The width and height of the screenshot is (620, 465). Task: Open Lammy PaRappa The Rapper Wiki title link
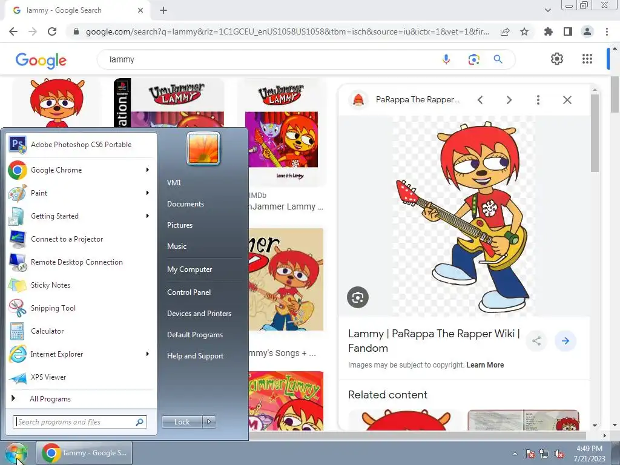click(x=434, y=341)
